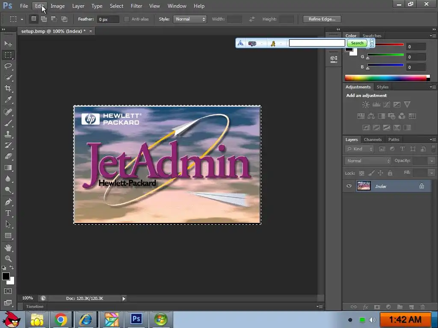Select the Move tool
The image size is (438, 328).
point(8,44)
